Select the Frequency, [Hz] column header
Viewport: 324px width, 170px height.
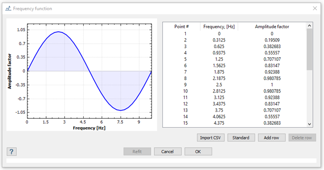(219, 27)
